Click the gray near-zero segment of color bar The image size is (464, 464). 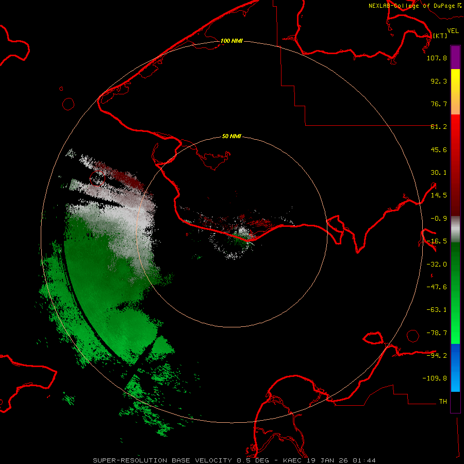[x=455, y=229]
